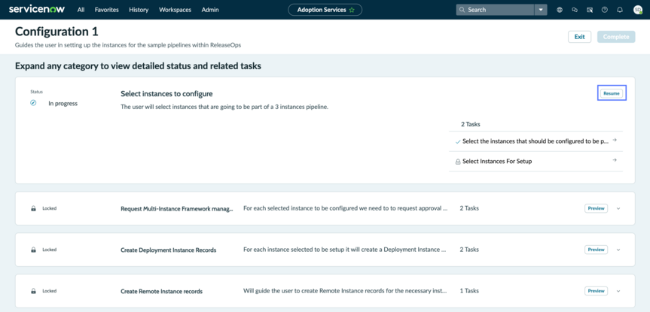
Task: Expand the Create Remote Instance records category
Action: click(618, 291)
